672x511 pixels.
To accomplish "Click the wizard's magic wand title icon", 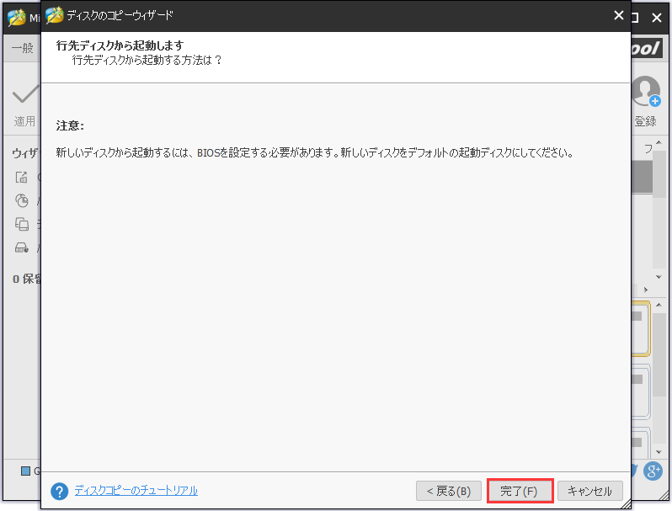I will click(55, 15).
